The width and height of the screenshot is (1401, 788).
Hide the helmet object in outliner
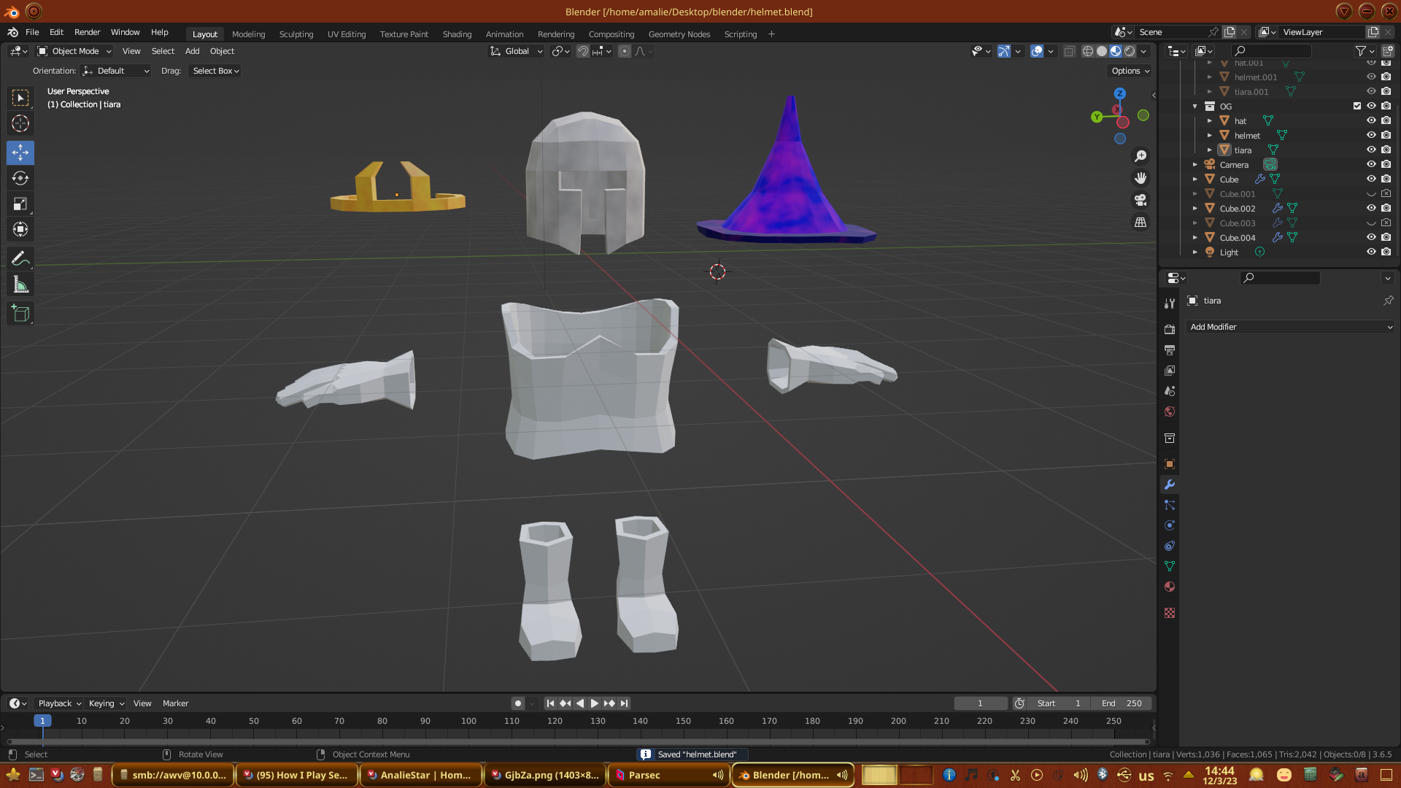[x=1371, y=136]
